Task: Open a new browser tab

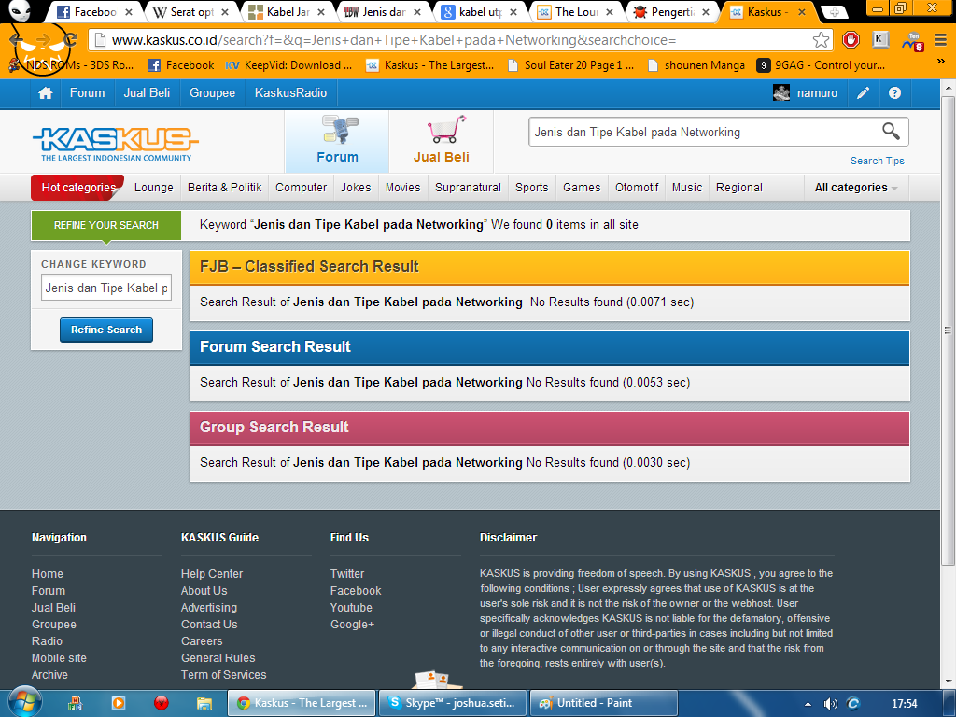Action: (x=834, y=12)
